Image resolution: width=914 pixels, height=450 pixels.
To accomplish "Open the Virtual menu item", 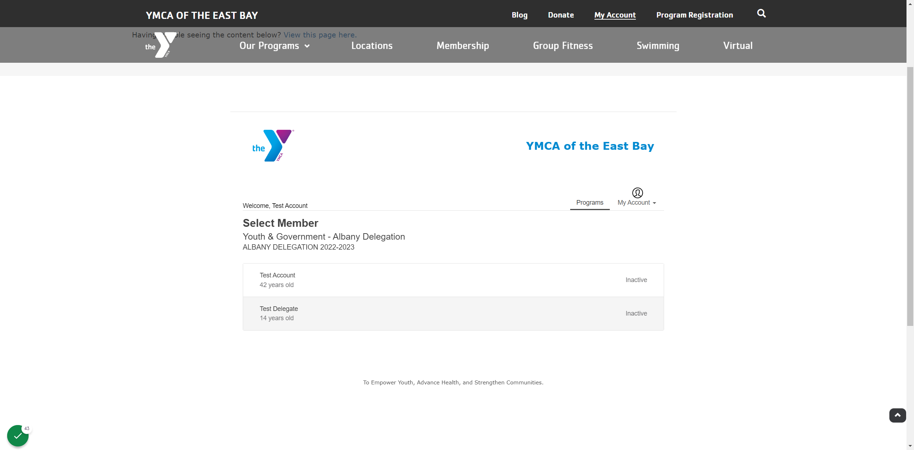I will 738,46.
